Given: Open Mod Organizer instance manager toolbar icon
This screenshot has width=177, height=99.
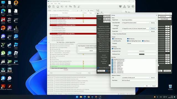Looking at the screenshot, I should click(49, 7).
